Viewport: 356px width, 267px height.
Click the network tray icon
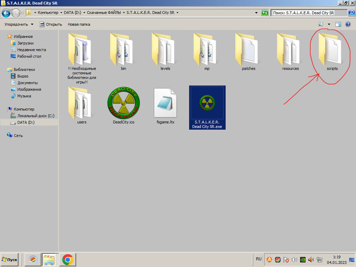pos(319,260)
